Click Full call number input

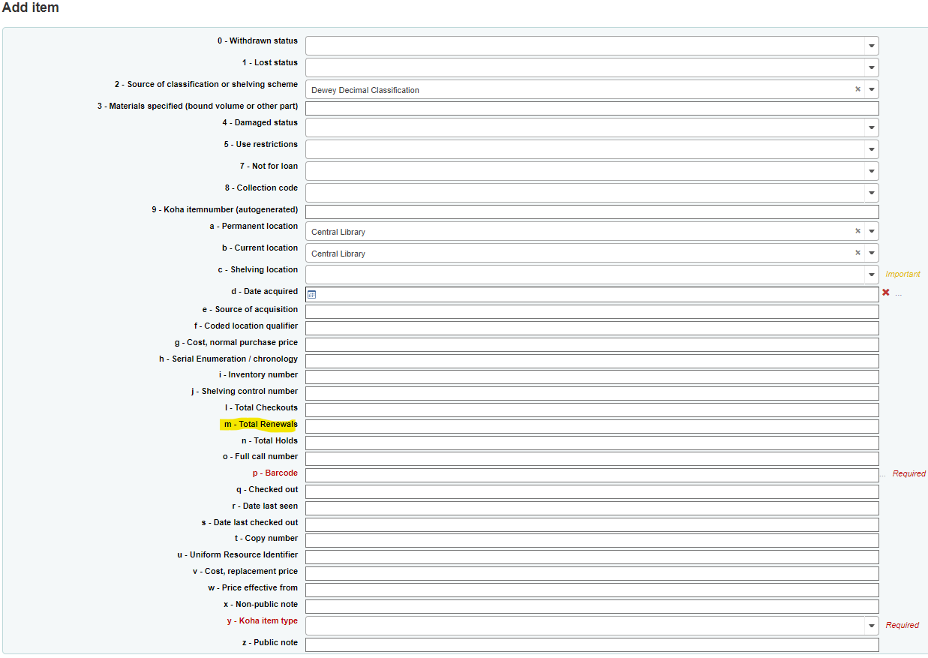tap(592, 459)
